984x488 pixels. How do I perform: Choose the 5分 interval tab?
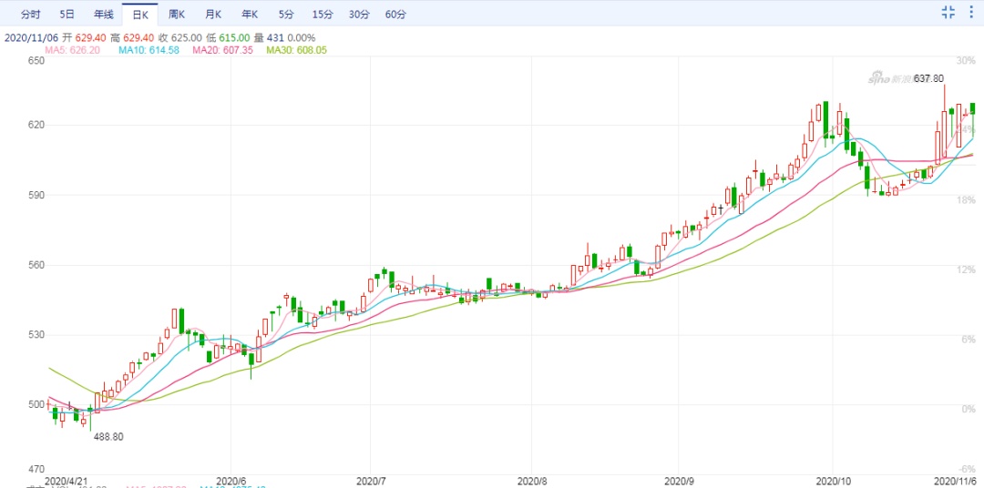[x=286, y=14]
